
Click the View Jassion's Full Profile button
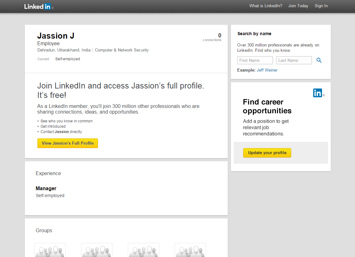point(68,143)
